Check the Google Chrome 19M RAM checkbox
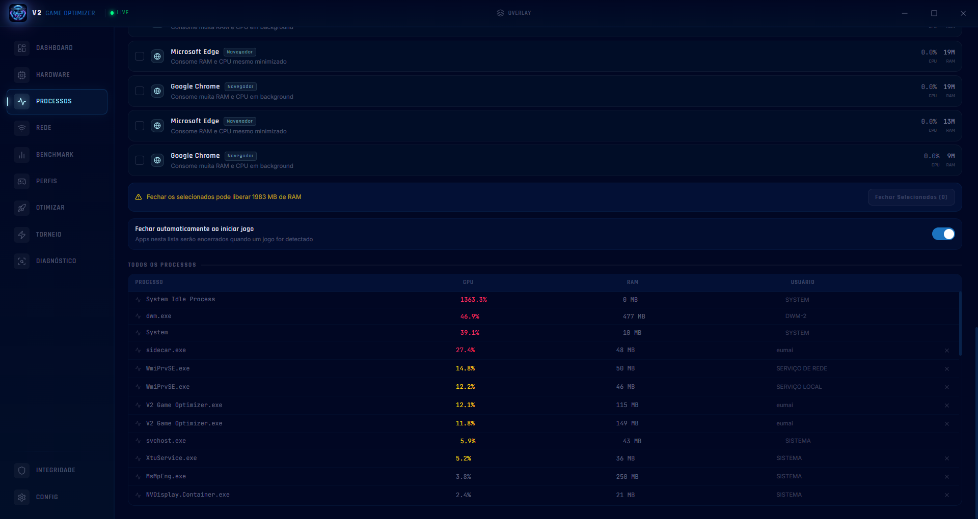Screen dimensions: 978x519 140,91
